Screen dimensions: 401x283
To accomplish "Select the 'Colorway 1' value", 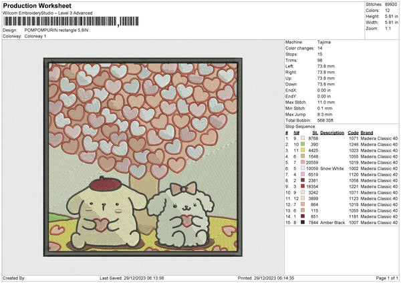I will [35, 36].
